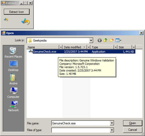Open Recent Places in sidebar
The width and height of the screenshot is (145, 136).
pos(13,52)
